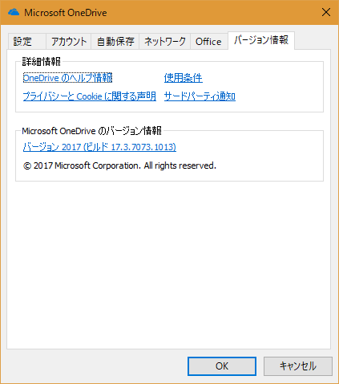
Task: Click the Microsoft OneDrive title bar text
Action: click(66, 13)
